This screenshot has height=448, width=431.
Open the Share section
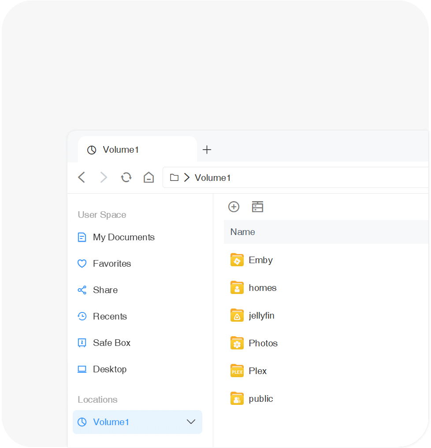pyautogui.click(x=105, y=290)
